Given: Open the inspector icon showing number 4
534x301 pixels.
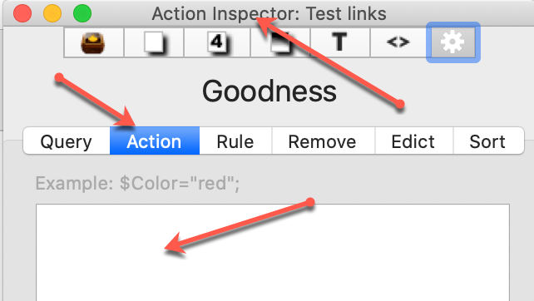Looking at the screenshot, I should (x=217, y=42).
